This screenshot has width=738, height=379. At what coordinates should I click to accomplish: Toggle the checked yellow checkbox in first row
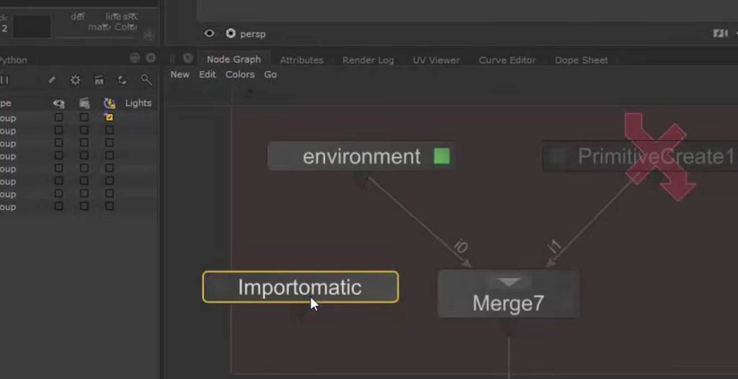point(110,117)
